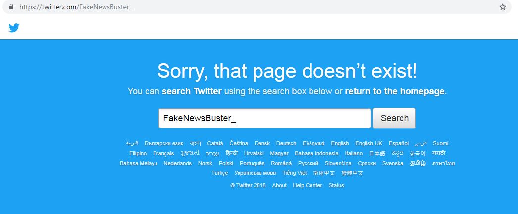Focus the FakeNewsBuster_ search box

pyautogui.click(x=265, y=118)
